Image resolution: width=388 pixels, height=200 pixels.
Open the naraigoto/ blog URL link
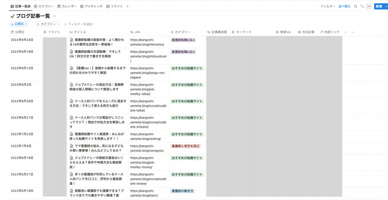tap(147, 148)
